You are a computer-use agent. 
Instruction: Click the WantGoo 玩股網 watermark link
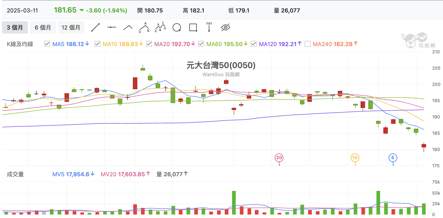point(221,75)
